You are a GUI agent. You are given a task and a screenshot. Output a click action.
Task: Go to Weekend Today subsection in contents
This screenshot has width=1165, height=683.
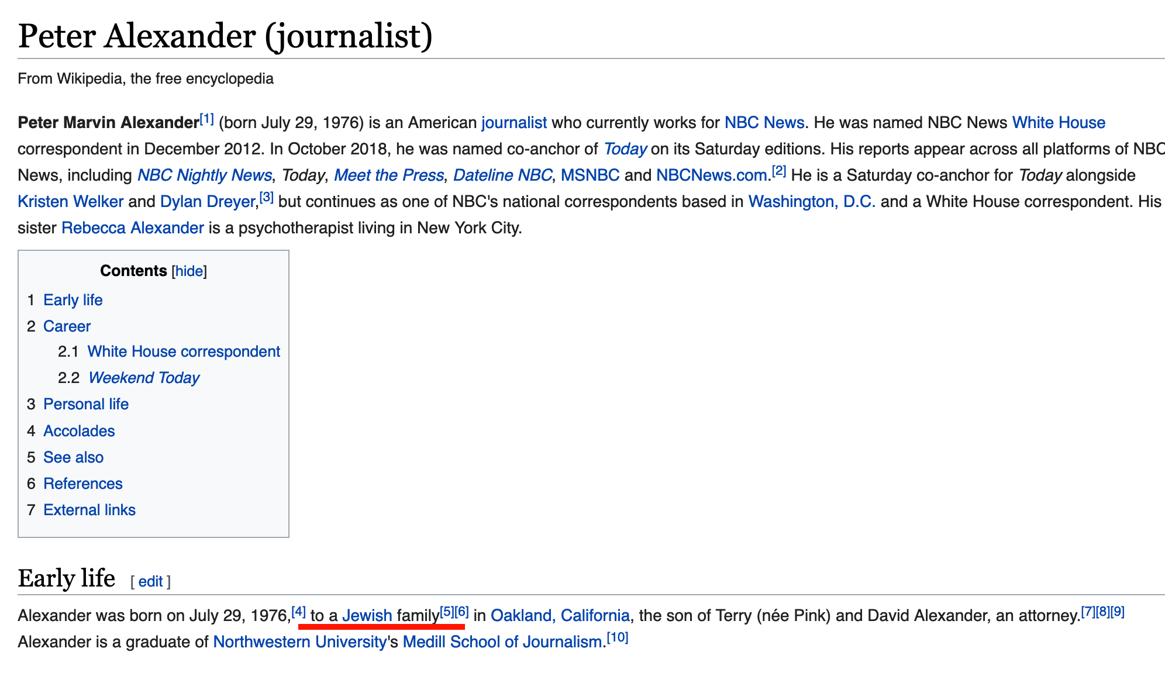pyautogui.click(x=144, y=378)
